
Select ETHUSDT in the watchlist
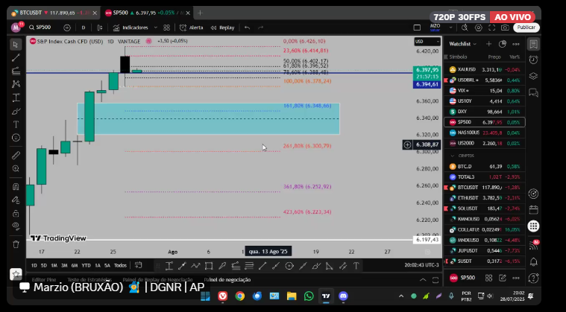coord(485,198)
